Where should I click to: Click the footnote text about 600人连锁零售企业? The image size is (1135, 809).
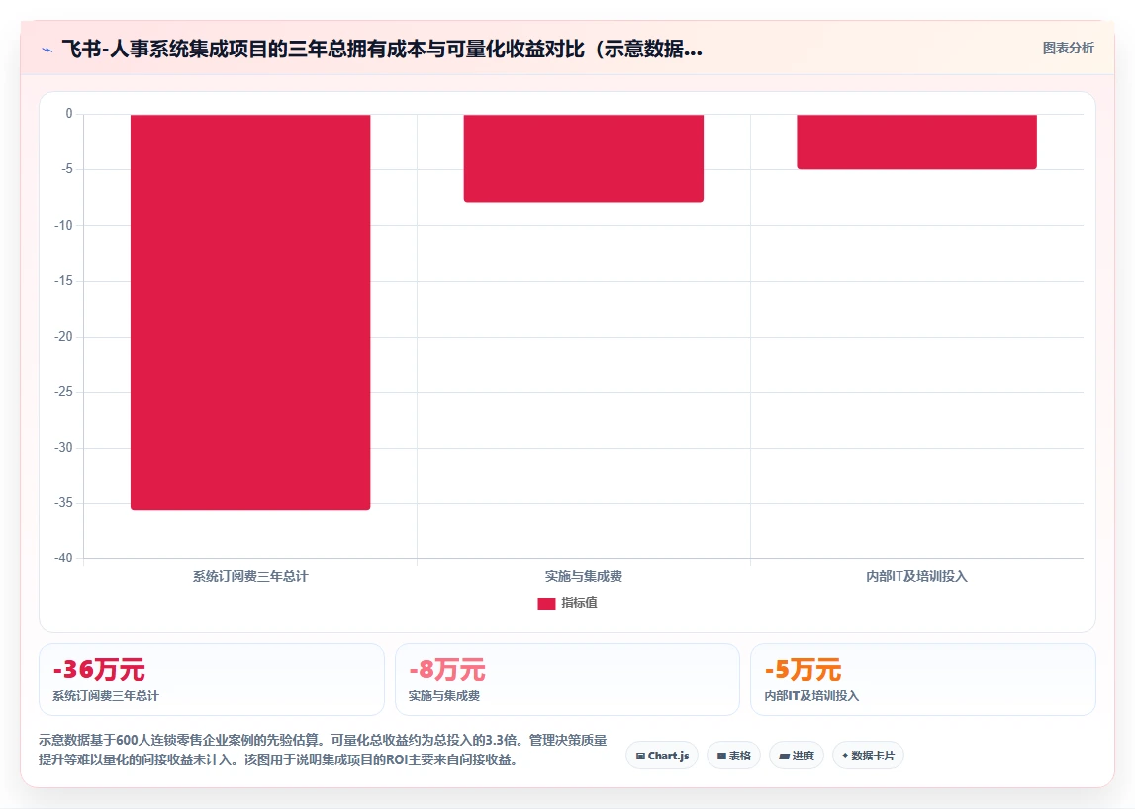(x=323, y=750)
